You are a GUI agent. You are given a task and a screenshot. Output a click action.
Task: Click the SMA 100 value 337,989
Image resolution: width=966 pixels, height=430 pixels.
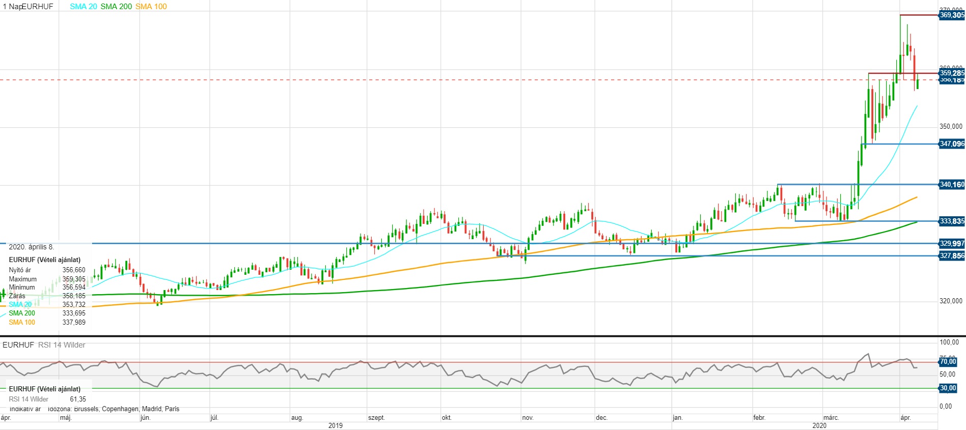[x=74, y=323]
